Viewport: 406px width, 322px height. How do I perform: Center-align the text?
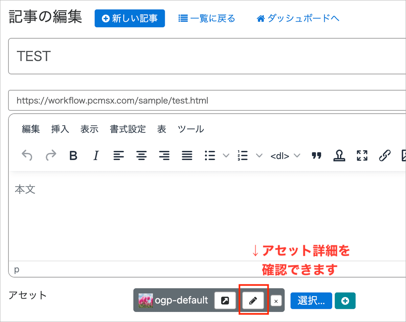[x=141, y=155]
